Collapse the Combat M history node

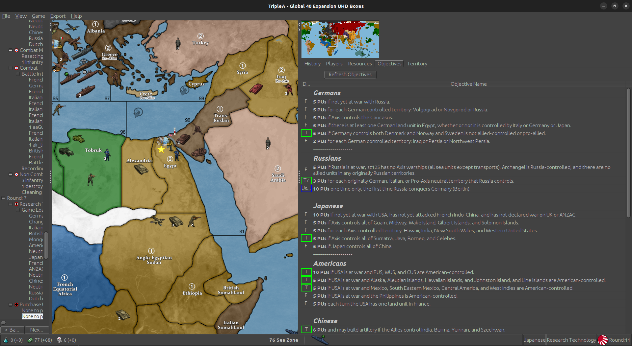click(11, 50)
